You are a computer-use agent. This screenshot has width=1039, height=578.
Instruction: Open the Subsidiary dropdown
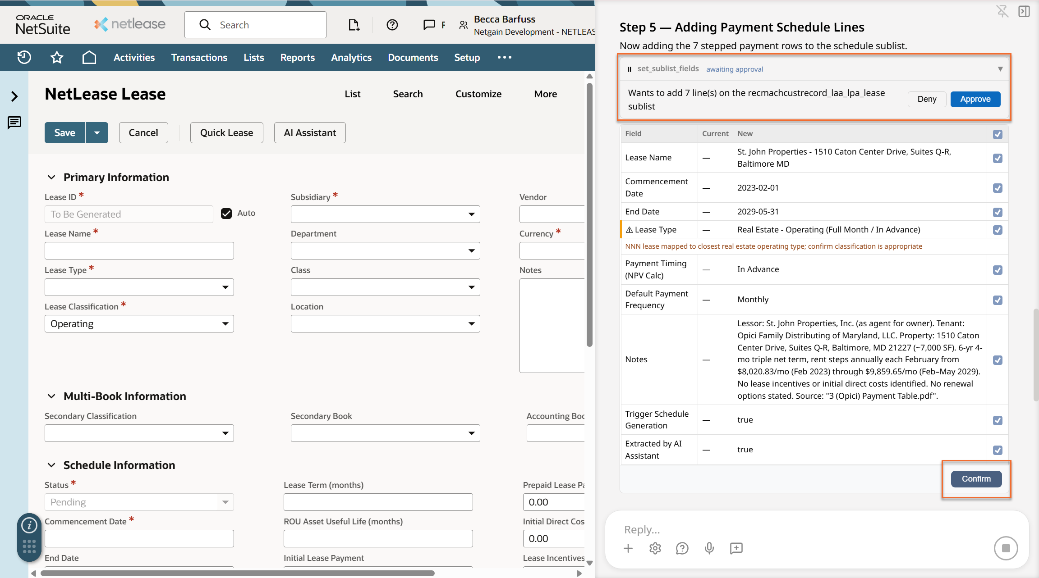pos(386,214)
